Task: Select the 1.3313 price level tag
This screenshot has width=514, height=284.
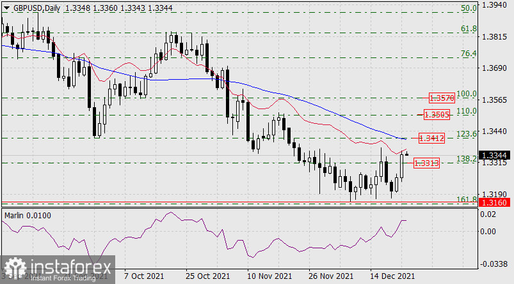Action: pyautogui.click(x=426, y=163)
